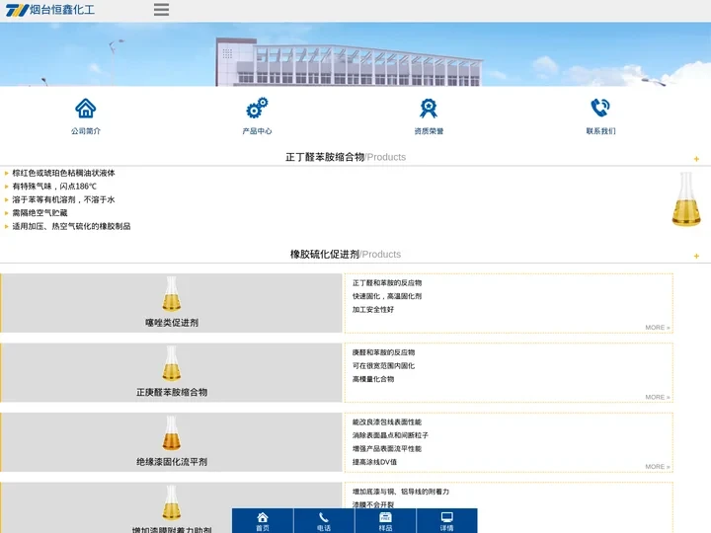This screenshot has width=711, height=533.
Task: Open the 正庚醛苯胺缩合物 flask icon
Action: pyautogui.click(x=172, y=363)
